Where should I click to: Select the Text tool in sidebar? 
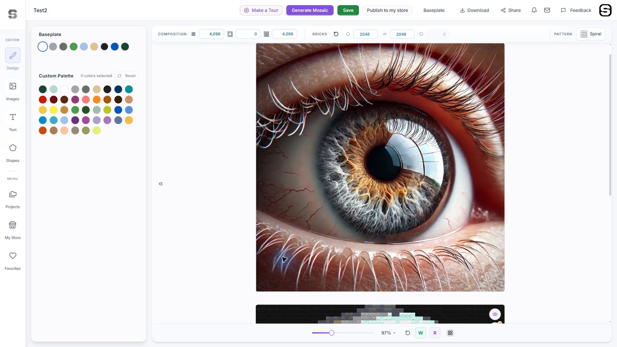pyautogui.click(x=13, y=121)
